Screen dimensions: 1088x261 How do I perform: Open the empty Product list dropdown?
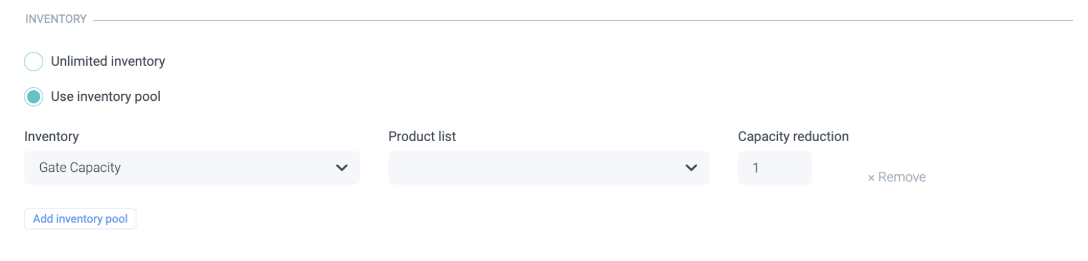click(x=548, y=168)
